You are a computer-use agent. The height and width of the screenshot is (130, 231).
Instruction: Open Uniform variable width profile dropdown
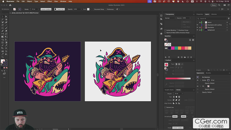(52, 9)
